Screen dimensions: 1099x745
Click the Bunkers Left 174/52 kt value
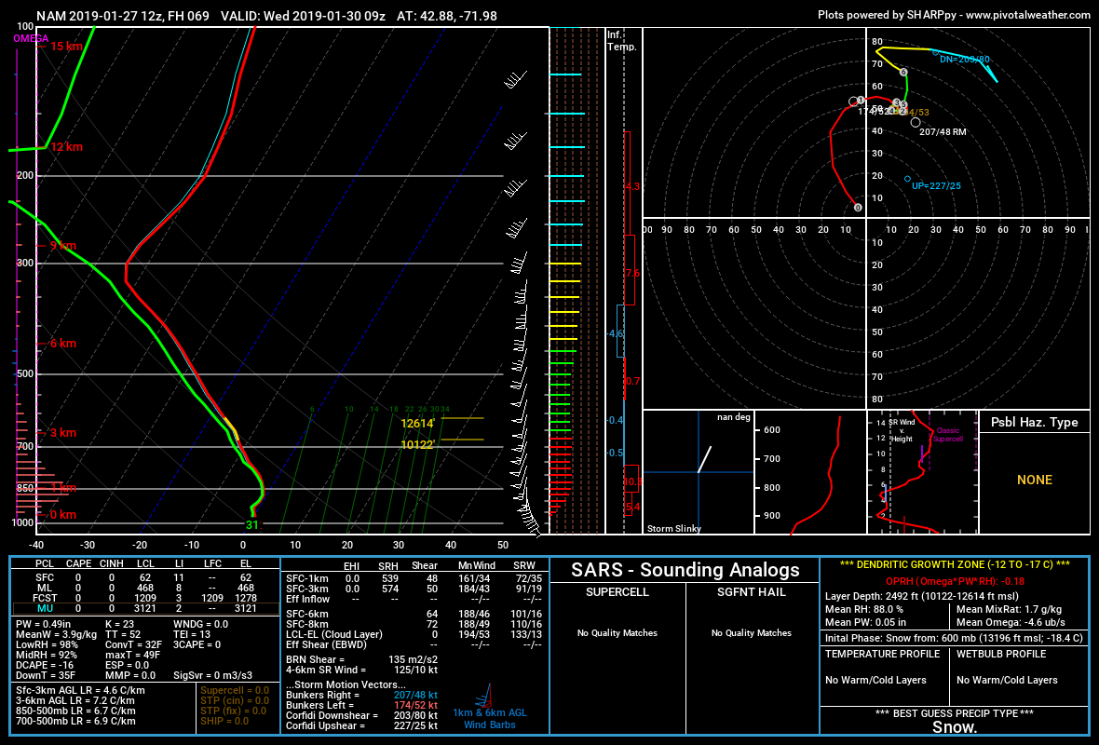coord(415,705)
